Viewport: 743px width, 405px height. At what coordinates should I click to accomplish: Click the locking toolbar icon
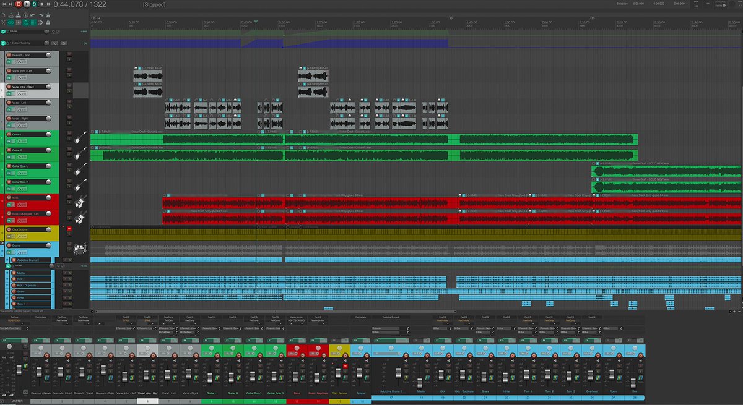click(x=48, y=22)
